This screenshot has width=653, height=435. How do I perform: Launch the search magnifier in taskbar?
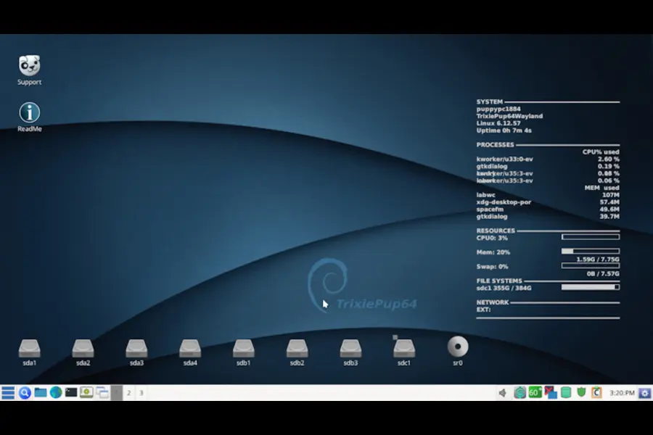[25, 392]
